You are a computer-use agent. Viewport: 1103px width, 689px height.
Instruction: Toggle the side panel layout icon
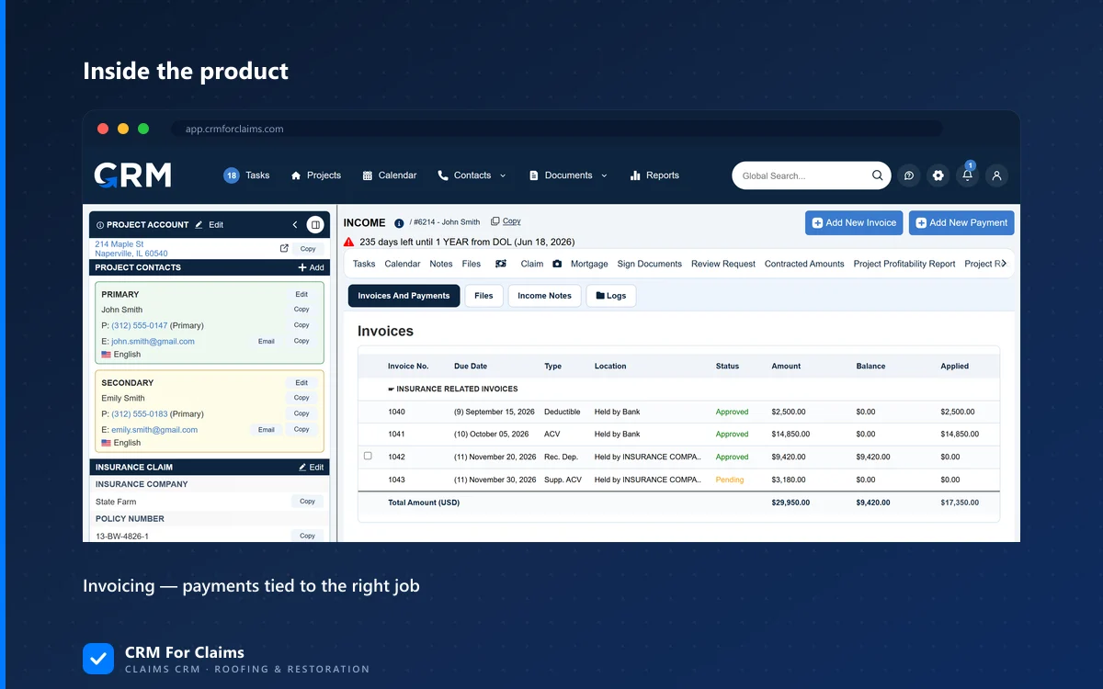[x=315, y=225]
